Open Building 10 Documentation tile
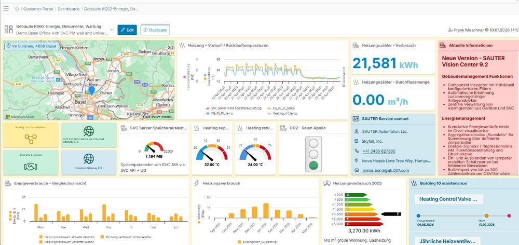Viewport: 519px width, 245px height. (x=31, y=135)
